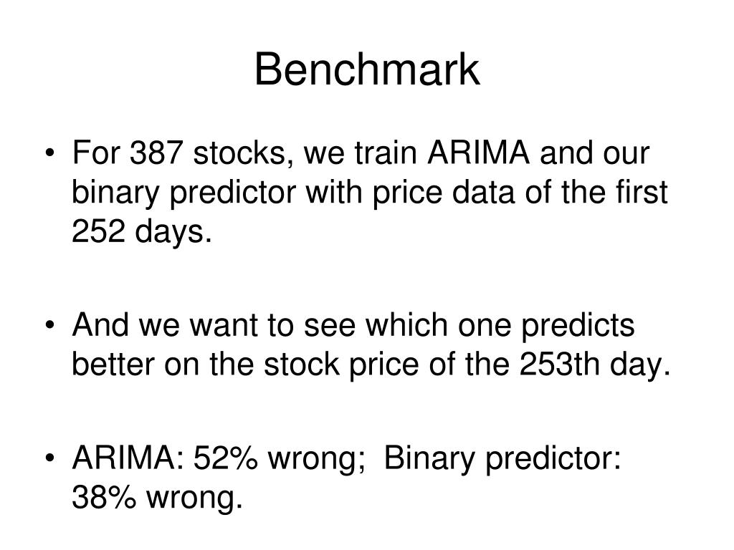This screenshot has width=734, height=550.
Task: Click the text '253th day.'
Action: coord(595,364)
